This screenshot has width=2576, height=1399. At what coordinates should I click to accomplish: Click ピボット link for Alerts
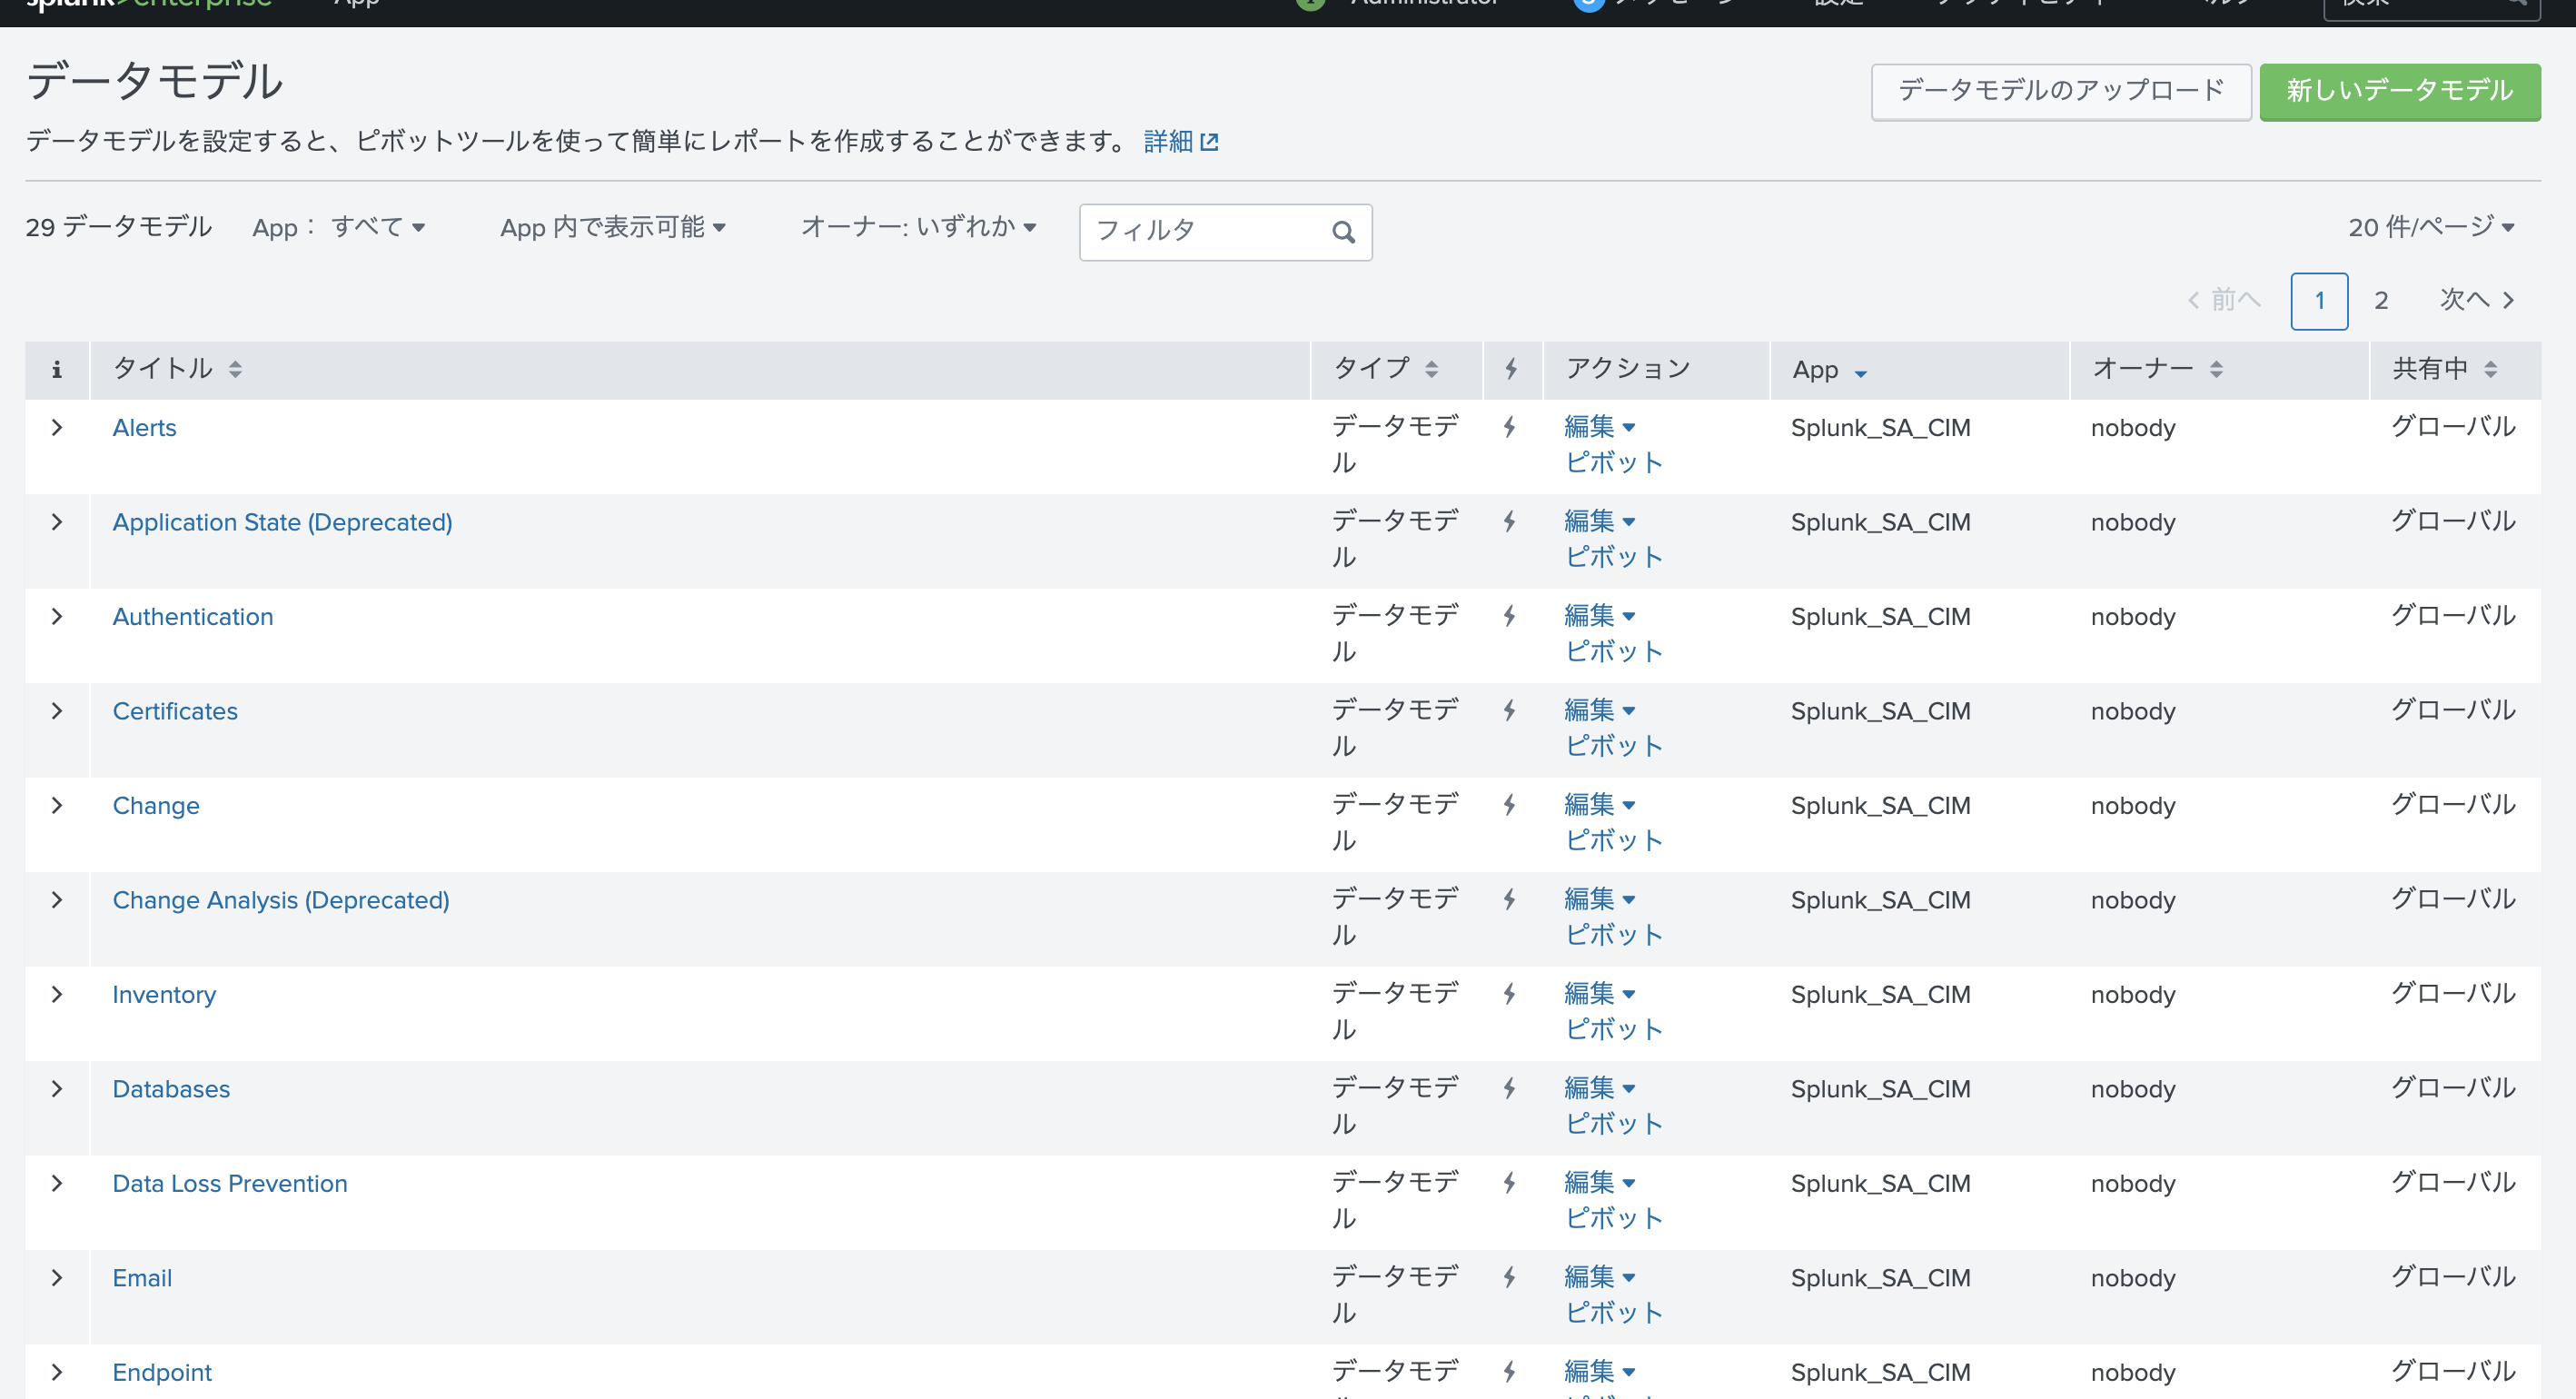1614,463
